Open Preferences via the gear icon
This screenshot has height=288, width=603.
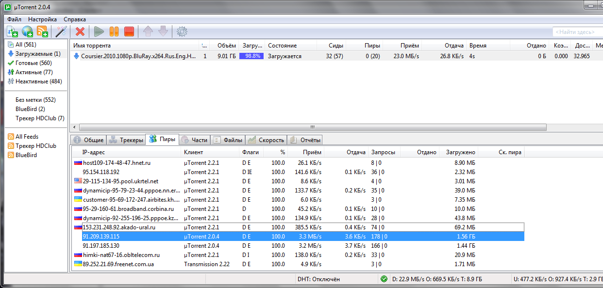pyautogui.click(x=182, y=32)
